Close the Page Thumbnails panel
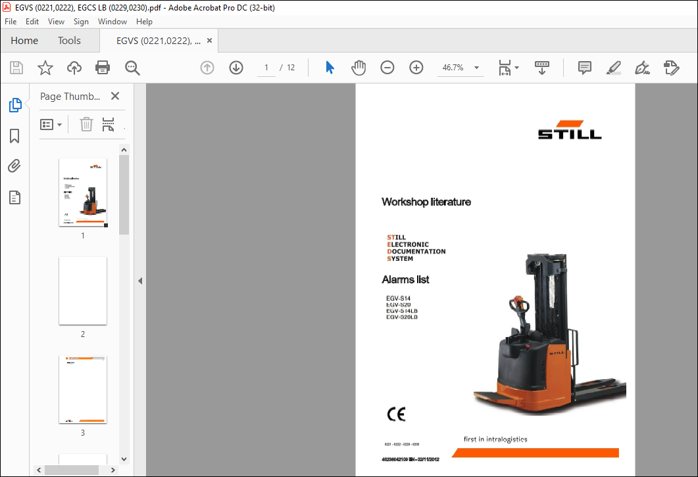Image resolution: width=698 pixels, height=477 pixels. (x=115, y=96)
